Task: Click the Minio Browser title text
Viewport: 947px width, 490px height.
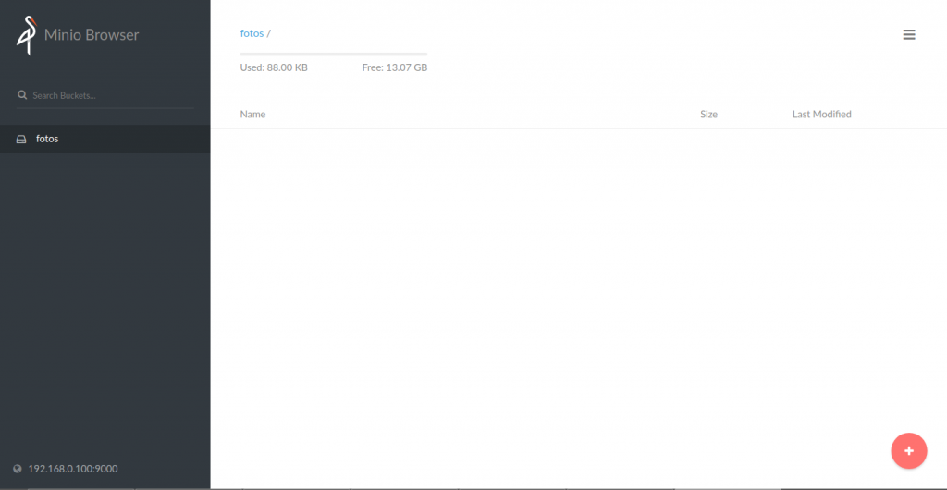Action: (92, 35)
